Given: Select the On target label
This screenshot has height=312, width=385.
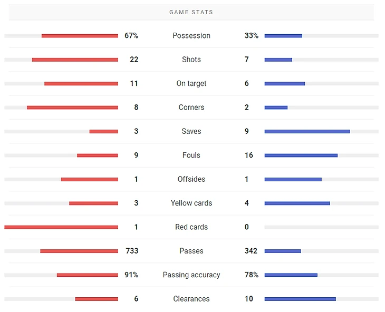Looking at the screenshot, I should [x=191, y=83].
